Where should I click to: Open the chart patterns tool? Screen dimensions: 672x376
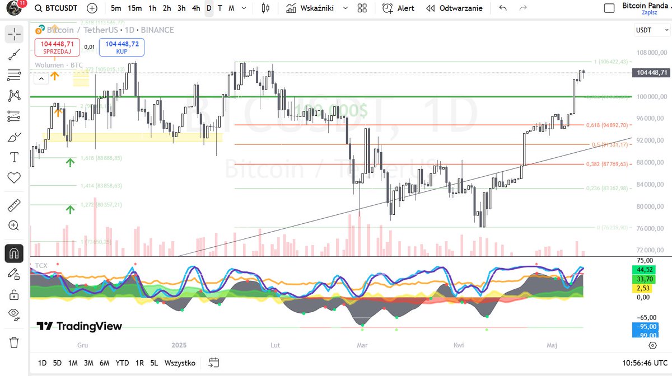click(x=14, y=96)
